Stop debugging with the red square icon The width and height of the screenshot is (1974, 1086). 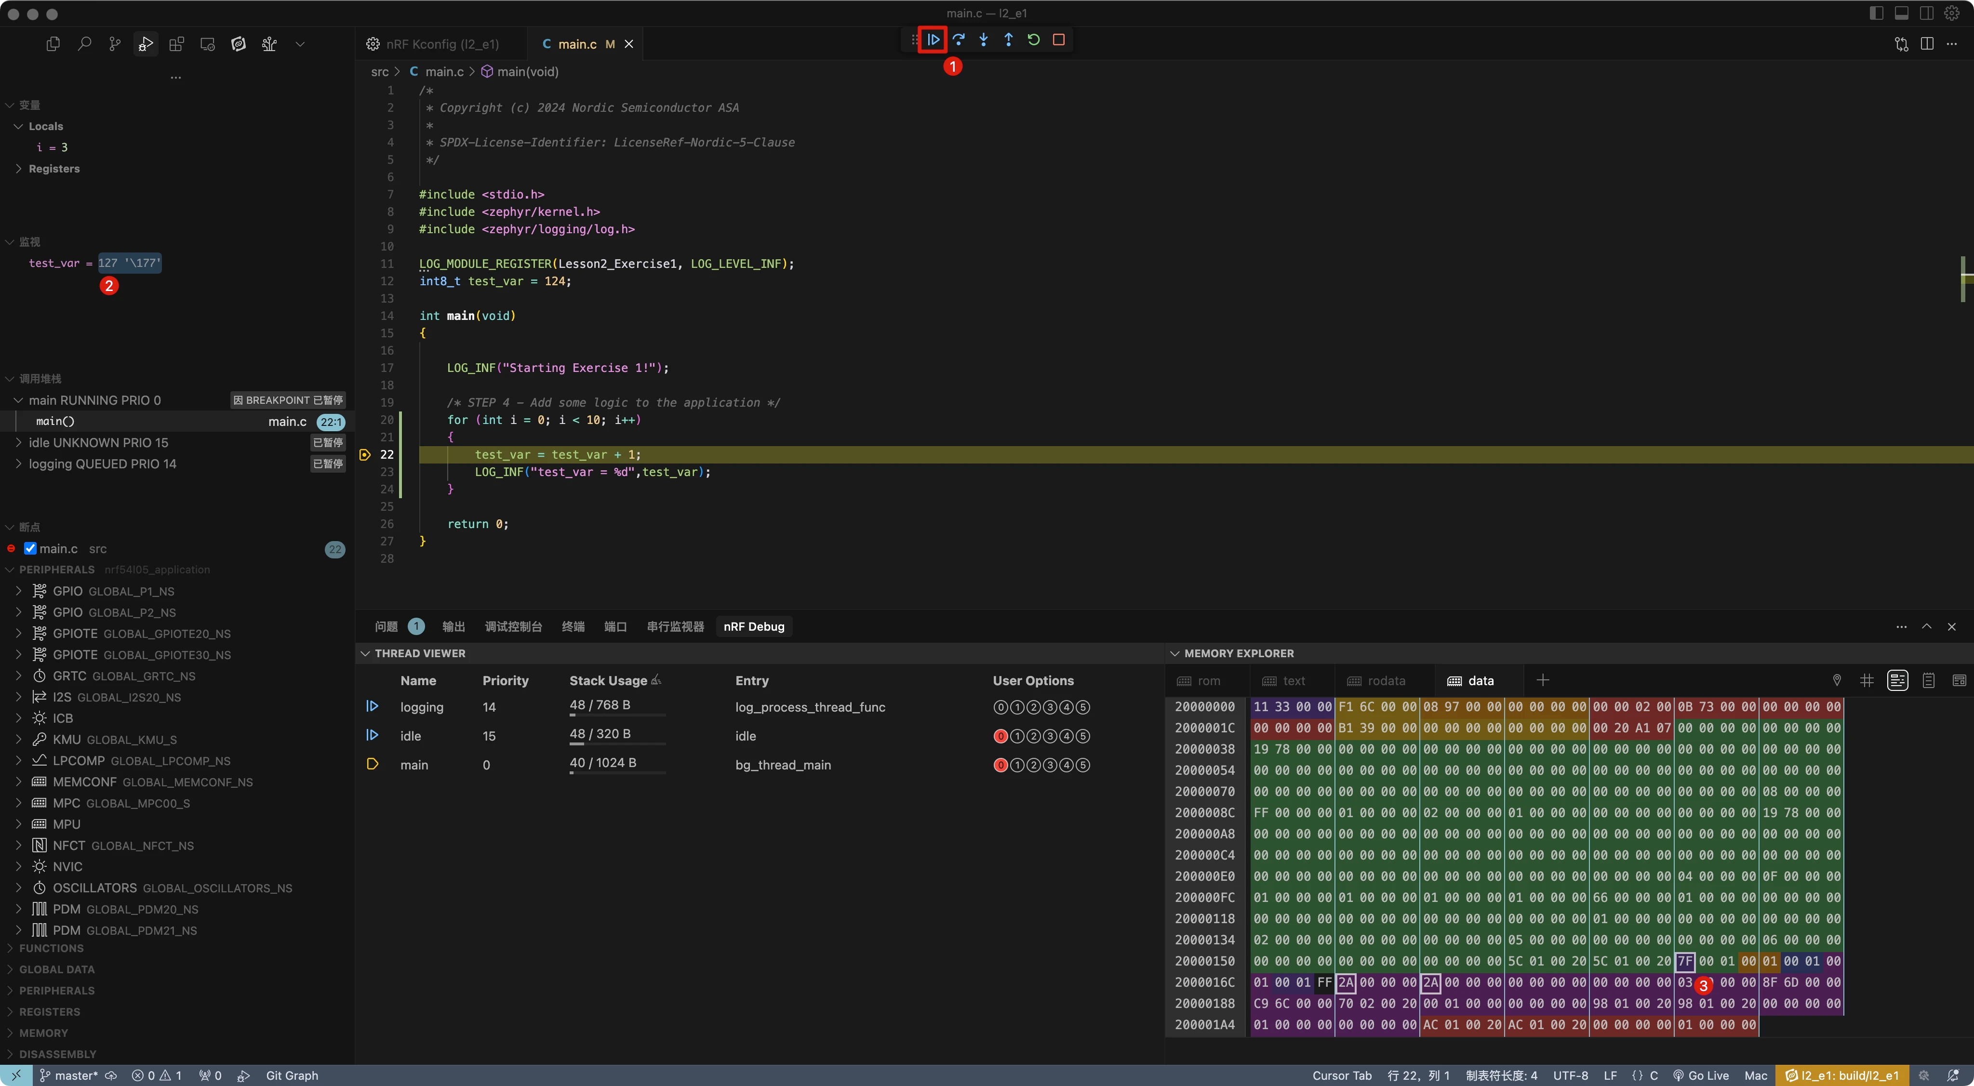1058,40
